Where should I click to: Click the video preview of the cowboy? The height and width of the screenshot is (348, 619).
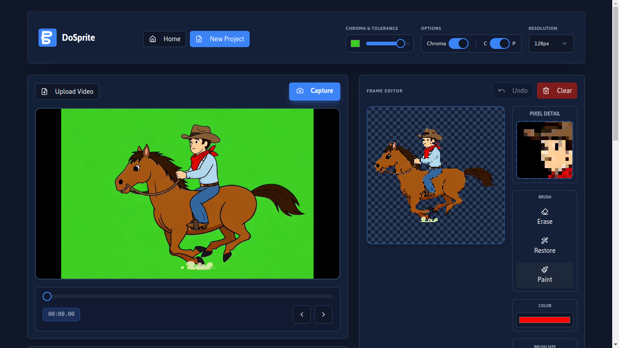pyautogui.click(x=188, y=193)
